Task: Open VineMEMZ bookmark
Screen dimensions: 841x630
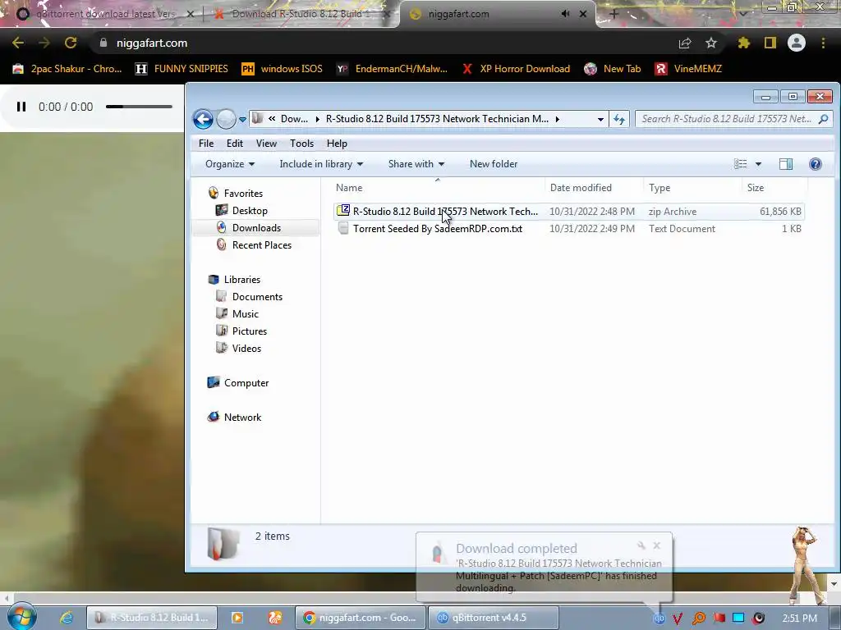Action: [688, 69]
